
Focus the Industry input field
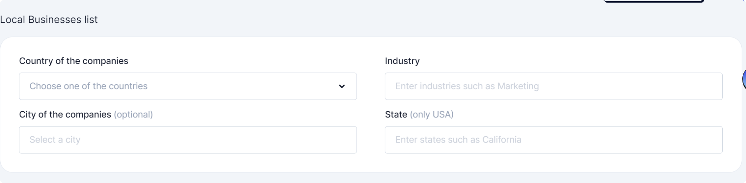[x=553, y=86]
